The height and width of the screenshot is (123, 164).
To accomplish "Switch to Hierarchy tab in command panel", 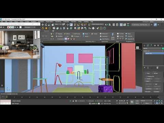I will point(151,45).
